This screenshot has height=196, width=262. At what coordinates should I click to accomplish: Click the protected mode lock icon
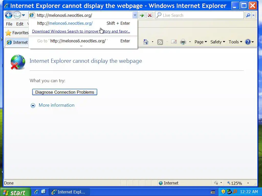point(216,183)
